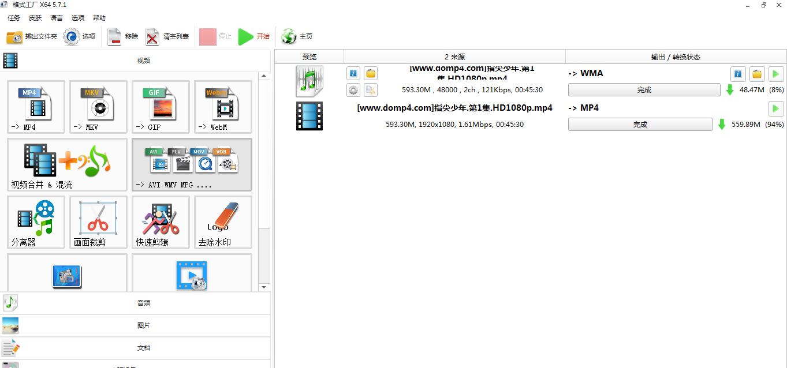
Task: Open the -> AVI WMV MPG formats tile
Action: click(x=192, y=164)
